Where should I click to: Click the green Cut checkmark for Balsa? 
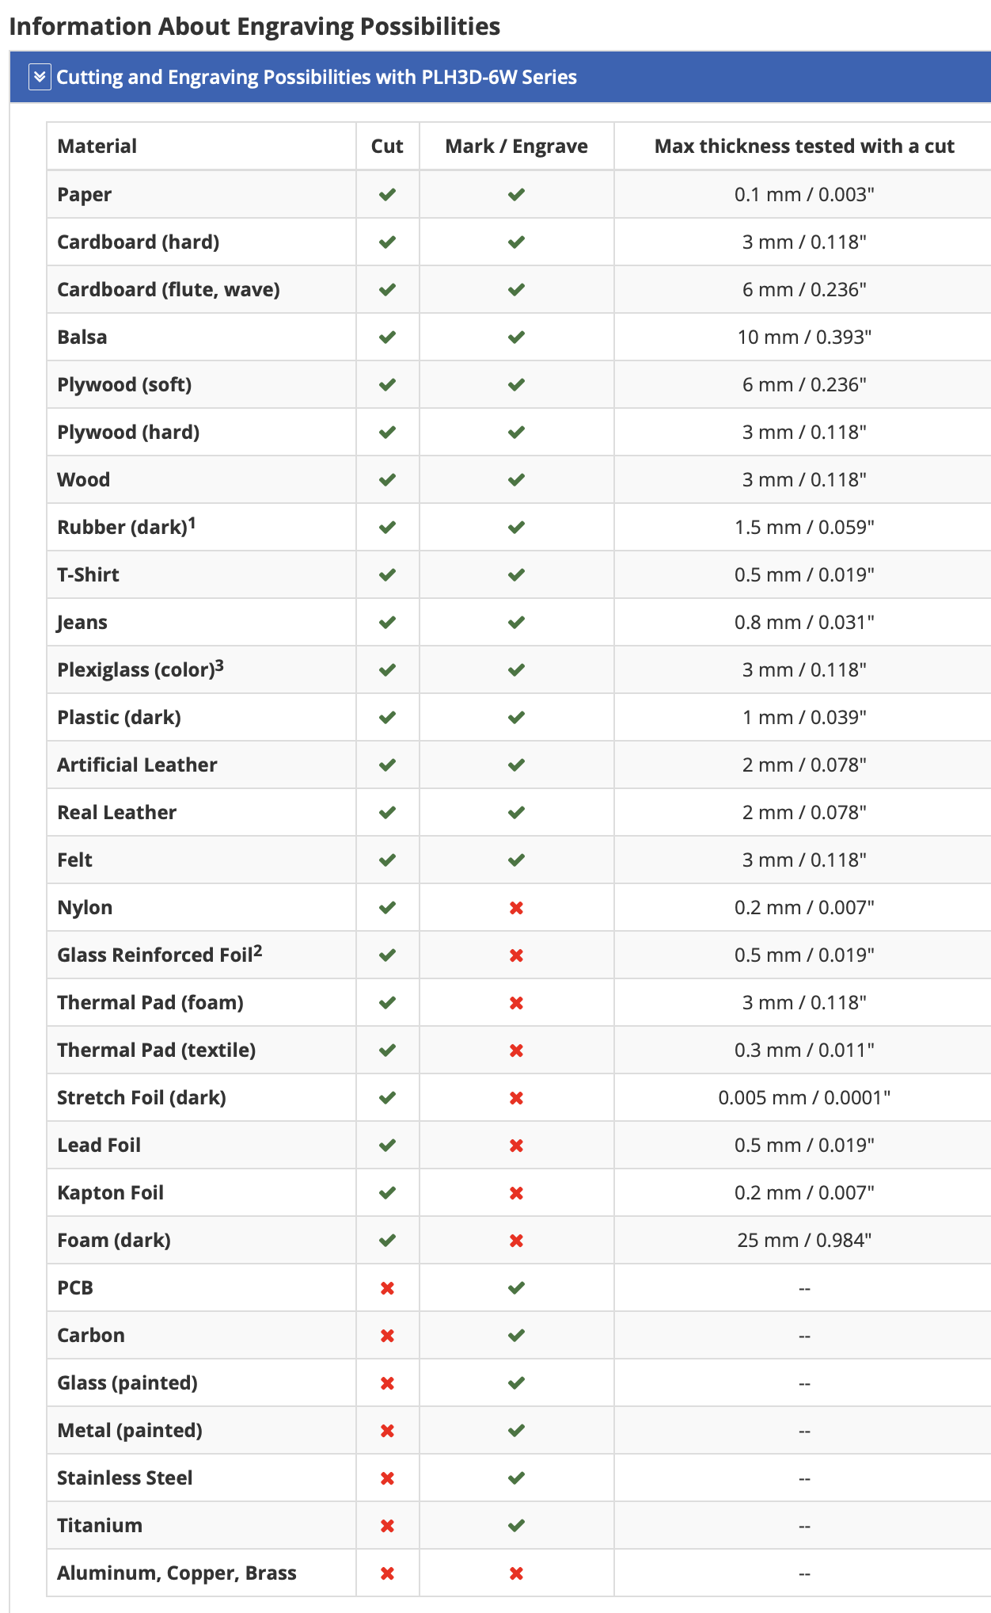click(387, 337)
